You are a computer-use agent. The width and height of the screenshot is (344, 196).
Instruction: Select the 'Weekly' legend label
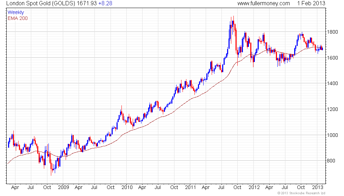click(x=15, y=13)
